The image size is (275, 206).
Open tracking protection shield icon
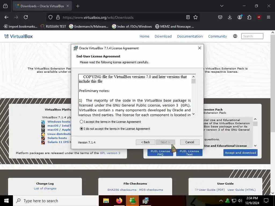[50, 17]
